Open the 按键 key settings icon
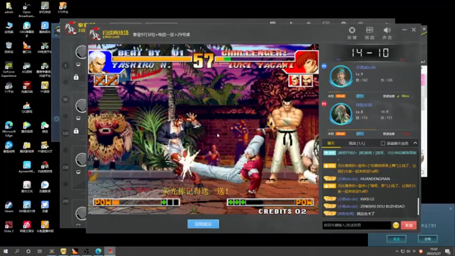Viewport: 455px width, 256px height. pyautogui.click(x=352, y=33)
